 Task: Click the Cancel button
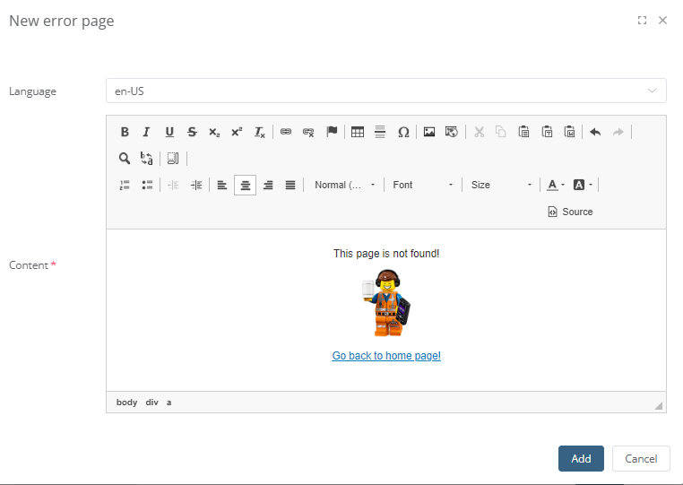click(x=641, y=458)
